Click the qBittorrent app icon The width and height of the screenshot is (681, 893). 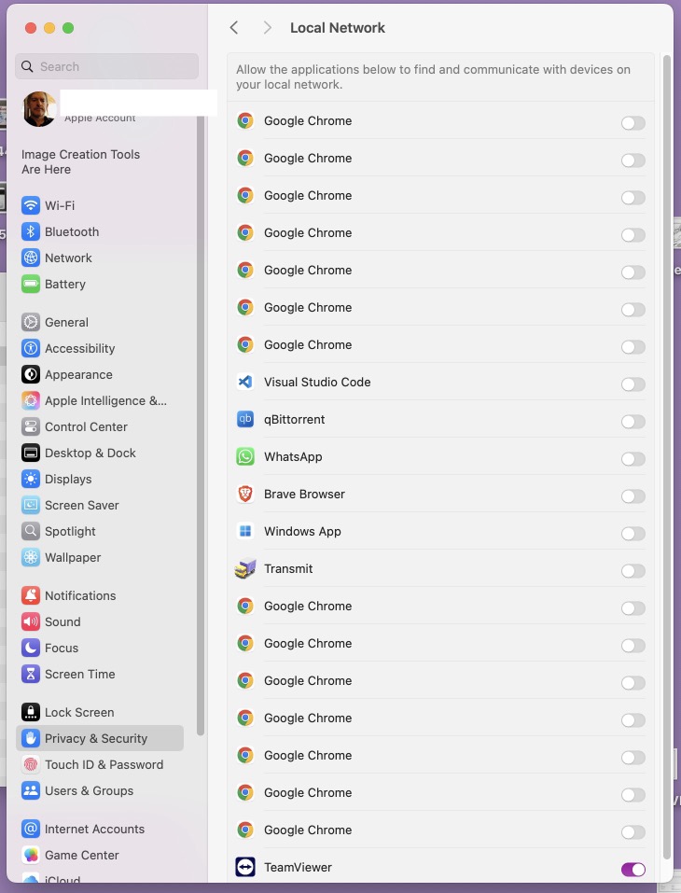tap(245, 420)
